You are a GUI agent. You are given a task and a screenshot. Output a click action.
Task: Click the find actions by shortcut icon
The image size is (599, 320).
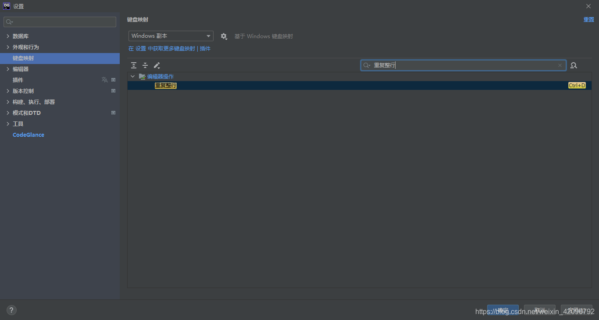(x=574, y=65)
